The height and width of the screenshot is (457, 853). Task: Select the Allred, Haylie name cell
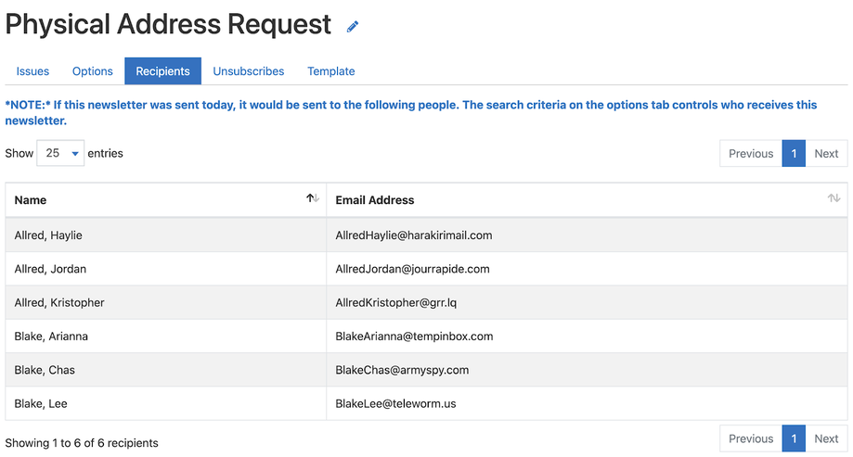166,235
